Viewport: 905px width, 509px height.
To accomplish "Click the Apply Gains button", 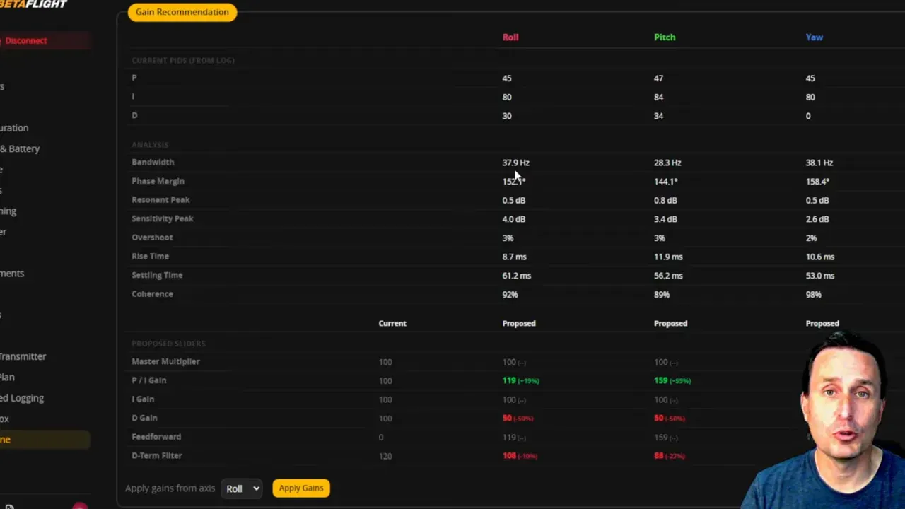I will [301, 488].
